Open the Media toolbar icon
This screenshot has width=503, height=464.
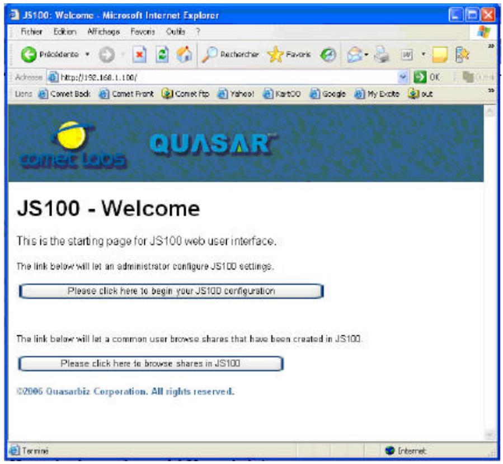[x=328, y=55]
